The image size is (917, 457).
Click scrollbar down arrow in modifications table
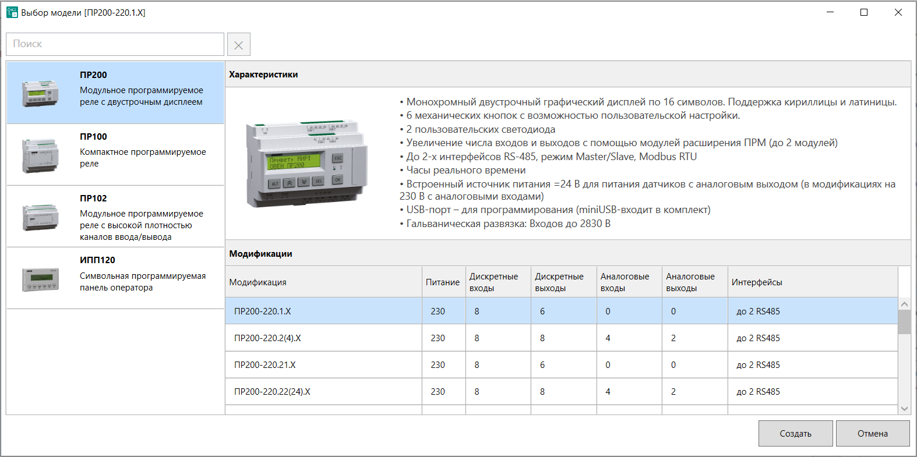[904, 409]
